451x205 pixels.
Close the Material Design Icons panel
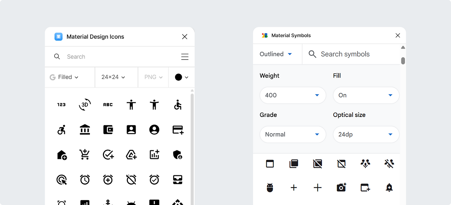point(185,37)
